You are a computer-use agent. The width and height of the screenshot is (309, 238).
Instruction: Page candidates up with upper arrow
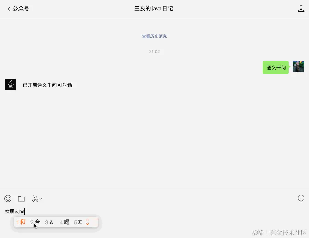point(87,220)
